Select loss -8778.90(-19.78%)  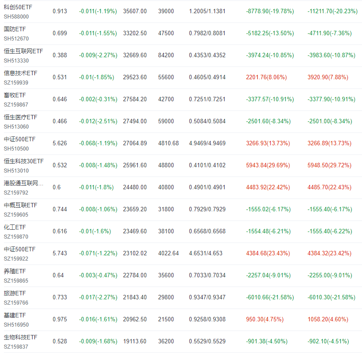click(x=270, y=11)
